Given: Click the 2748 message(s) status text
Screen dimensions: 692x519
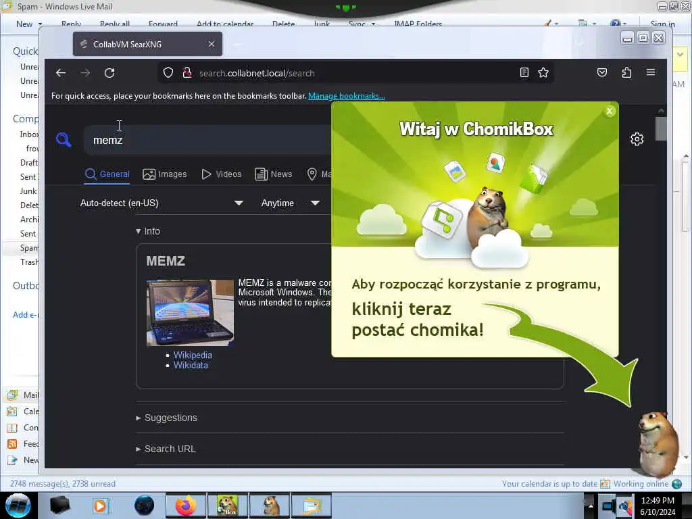Looking at the screenshot, I should 63,484.
